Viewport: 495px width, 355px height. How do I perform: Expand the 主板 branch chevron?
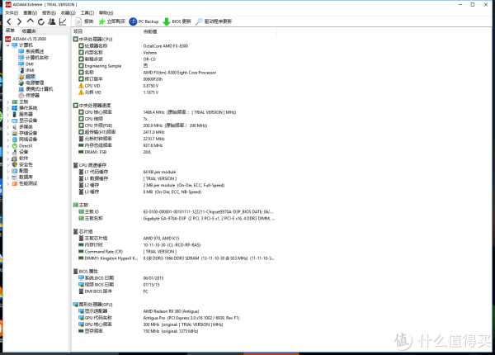[x=8, y=102]
